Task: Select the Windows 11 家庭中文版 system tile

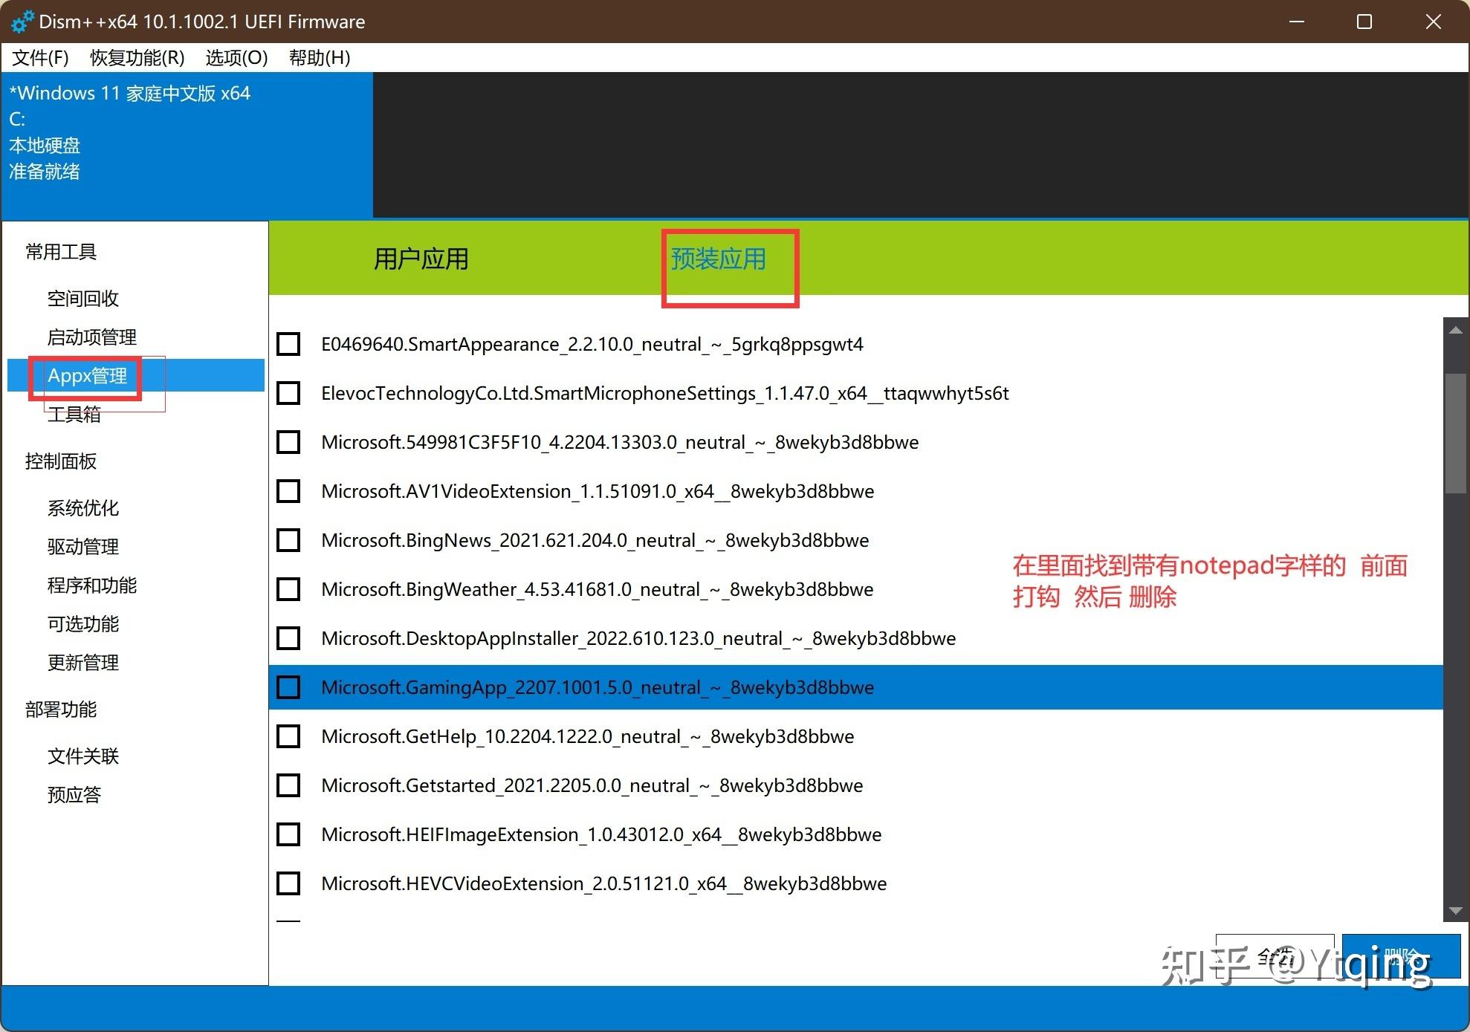Action: point(187,145)
